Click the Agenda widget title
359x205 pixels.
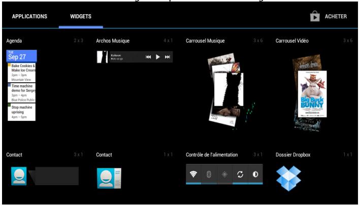[x=14, y=41]
